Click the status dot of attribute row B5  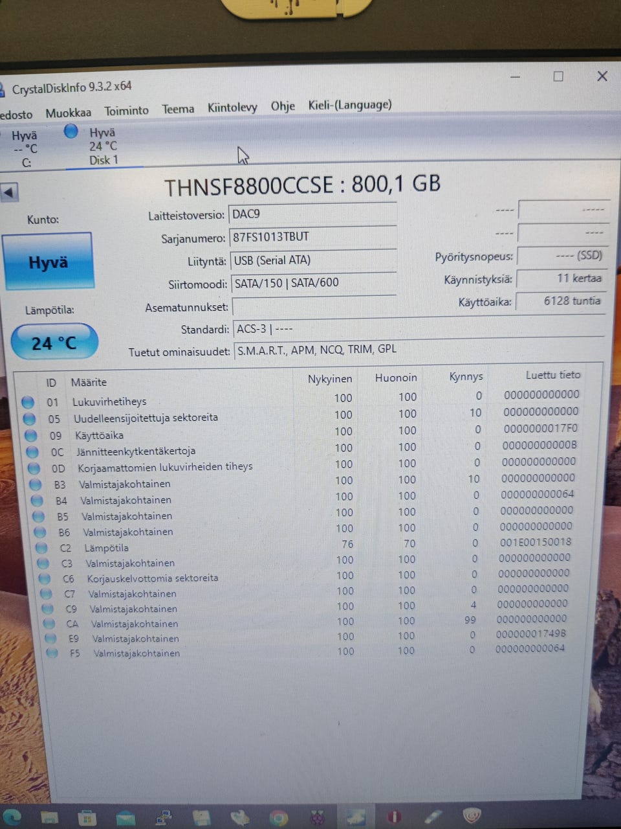click(x=38, y=516)
